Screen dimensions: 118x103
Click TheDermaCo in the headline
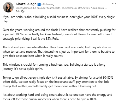(69, 8)
